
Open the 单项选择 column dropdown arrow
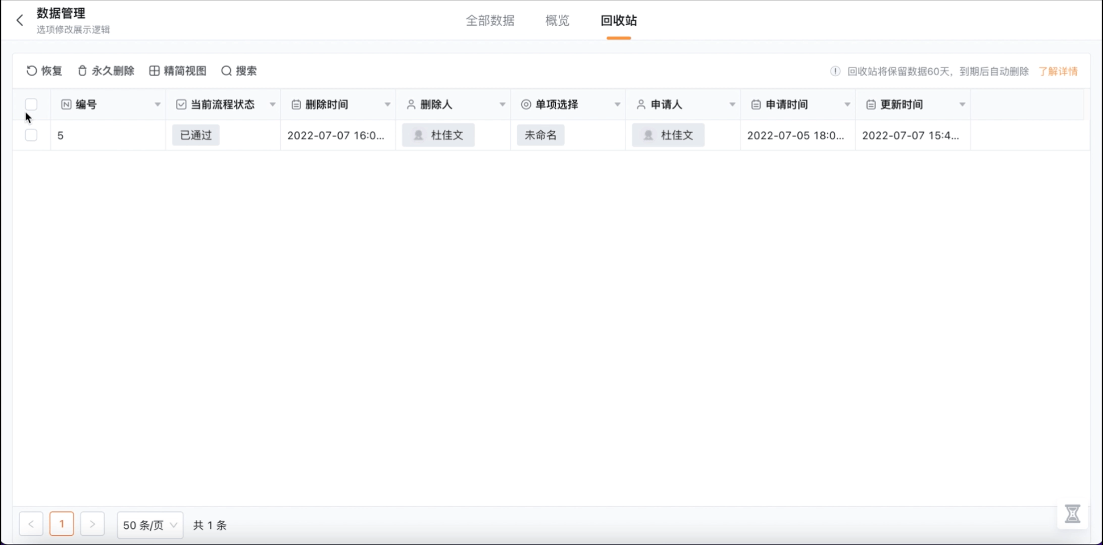tap(618, 104)
